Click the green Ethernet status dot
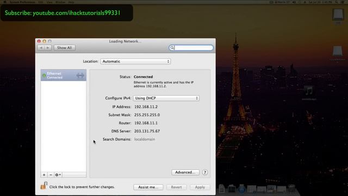 click(44, 76)
